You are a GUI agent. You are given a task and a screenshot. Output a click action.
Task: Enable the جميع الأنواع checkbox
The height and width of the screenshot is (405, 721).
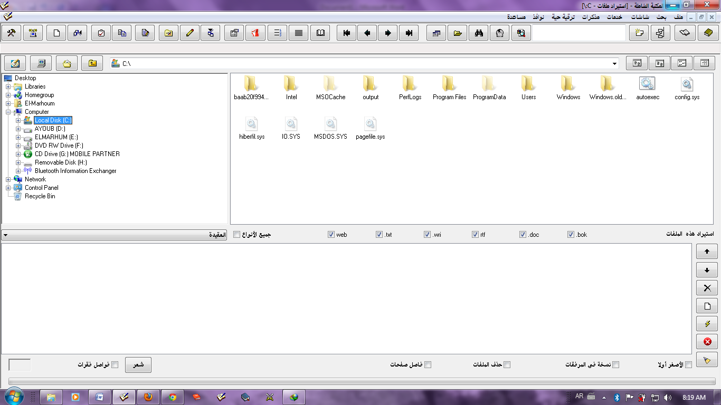coord(236,234)
